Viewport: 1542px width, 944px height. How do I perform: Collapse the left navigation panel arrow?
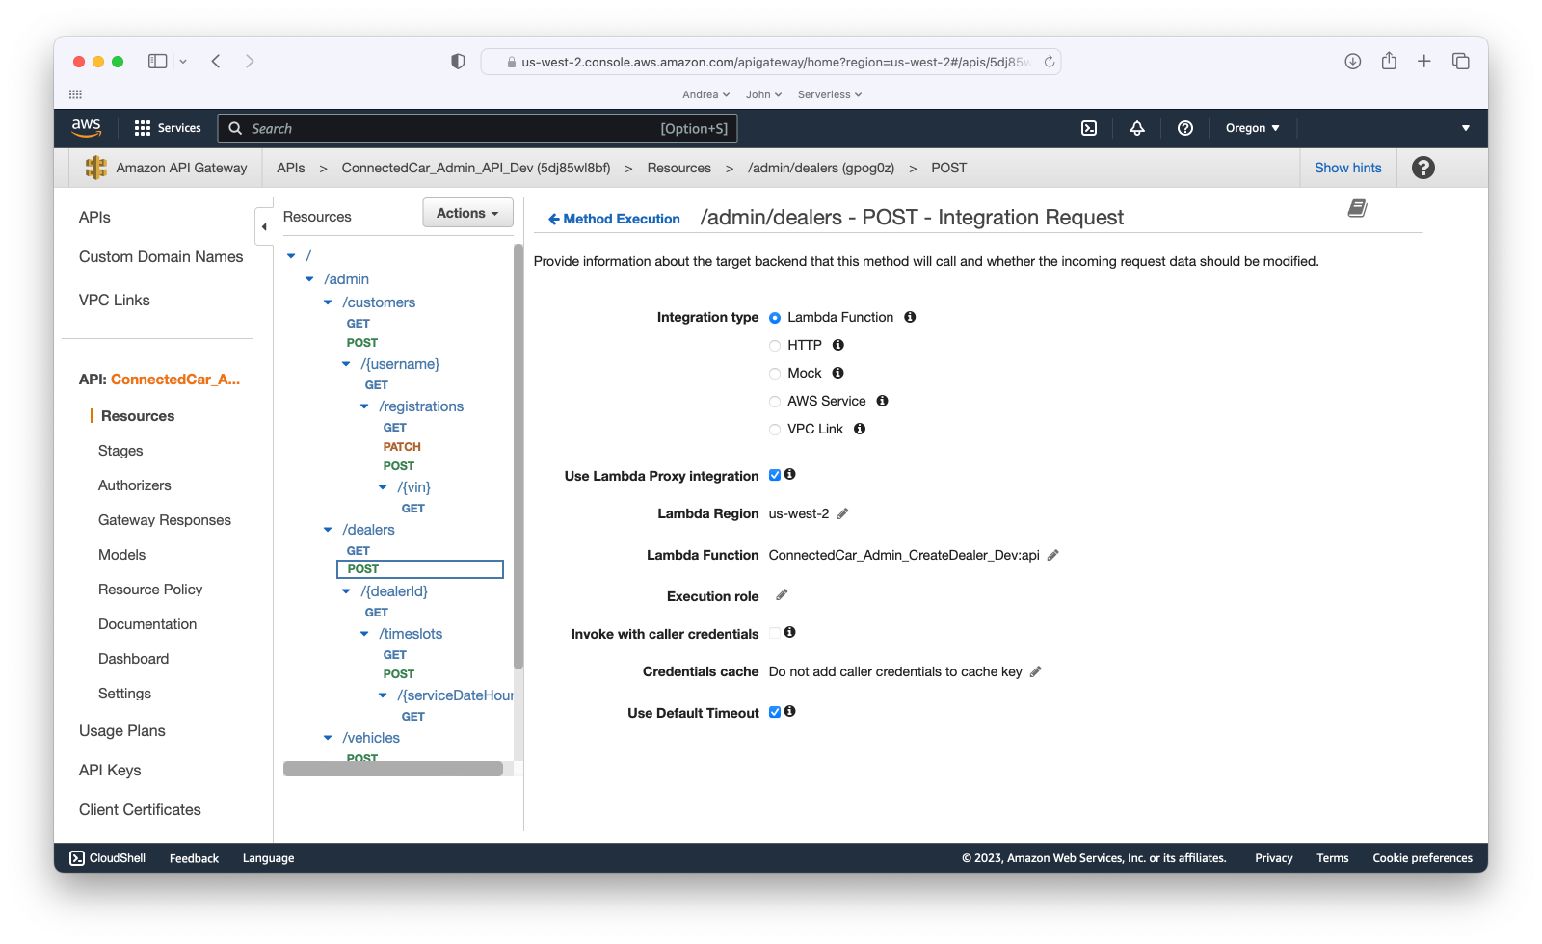(264, 227)
